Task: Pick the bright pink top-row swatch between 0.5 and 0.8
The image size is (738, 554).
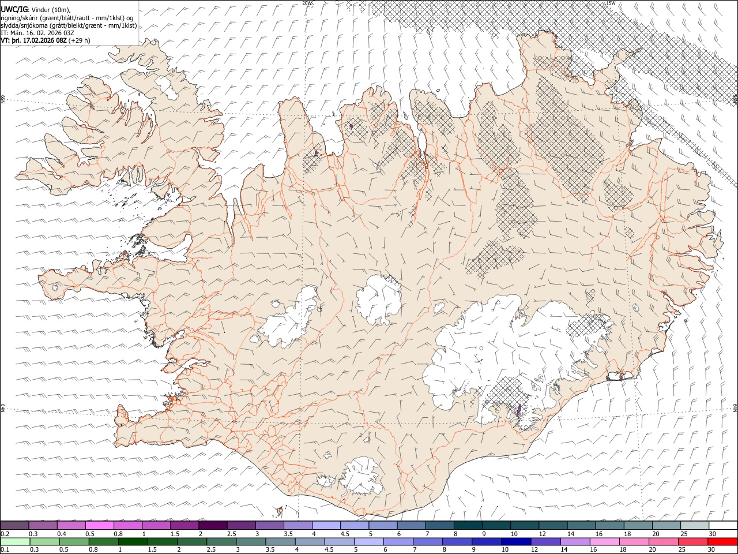Action: click(100, 525)
